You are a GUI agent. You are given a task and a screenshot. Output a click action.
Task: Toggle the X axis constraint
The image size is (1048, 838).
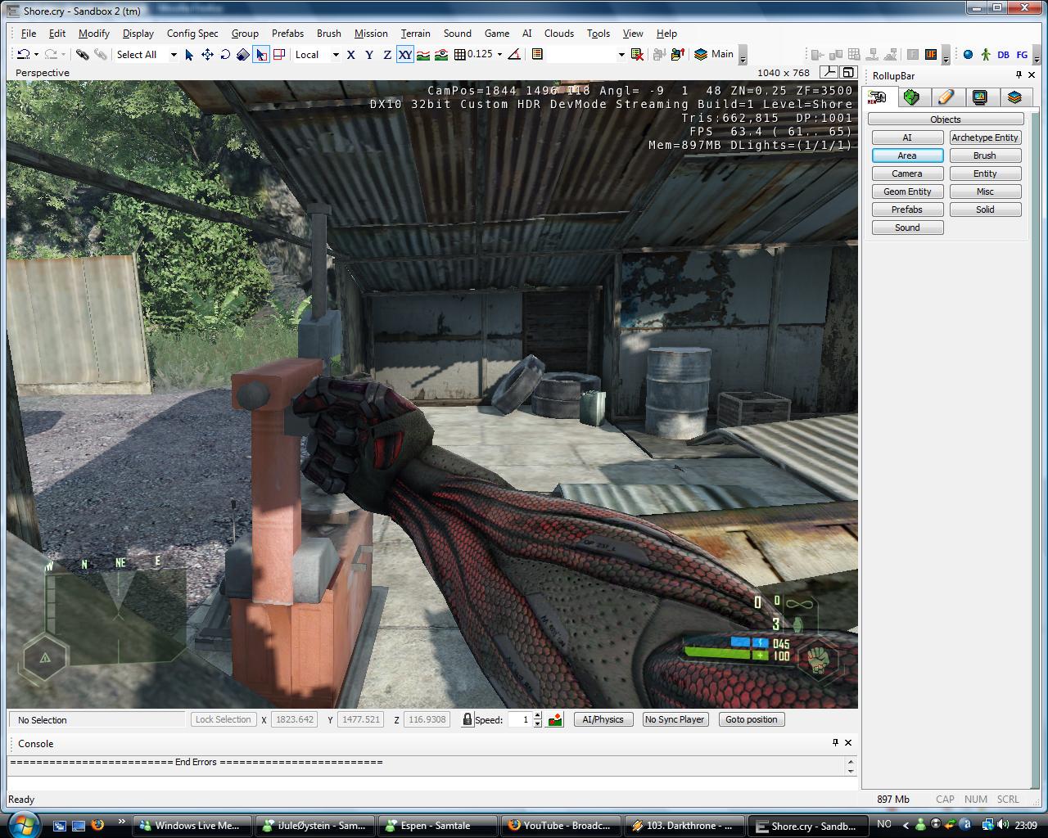coord(351,54)
